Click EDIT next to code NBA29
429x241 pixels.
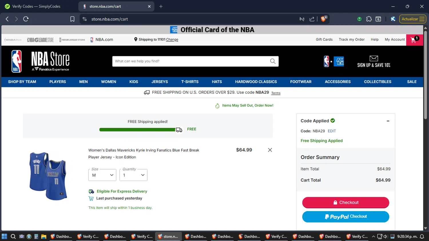tap(332, 131)
